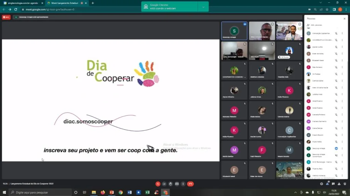Click the muted mic icon for SMG Tecnologia - Marcio
The width and height of the screenshot is (350, 196).
pyautogui.click(x=336, y=162)
